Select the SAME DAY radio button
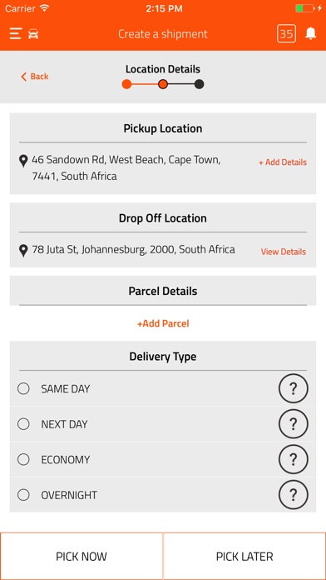This screenshot has width=326, height=580. pyautogui.click(x=23, y=389)
